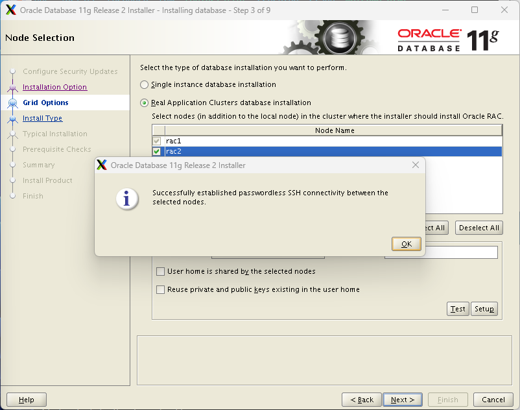This screenshot has height=410, width=520.
Task: Click the Configure Security Updates step label
Action: (x=70, y=71)
